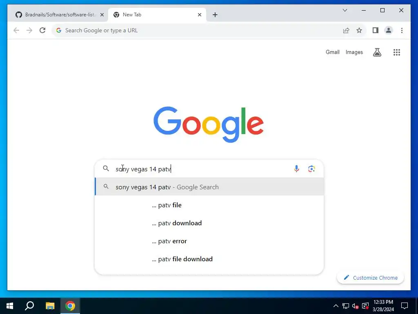Viewport: 418px width, 314px height.
Task: Select the "patv download" suggestion
Action: [x=209, y=223]
